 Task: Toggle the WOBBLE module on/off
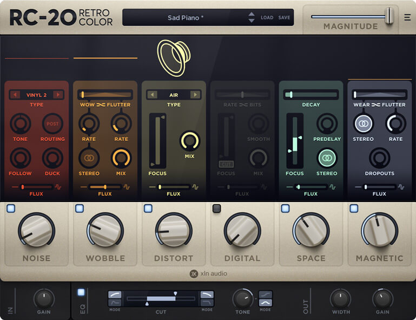(x=80, y=208)
